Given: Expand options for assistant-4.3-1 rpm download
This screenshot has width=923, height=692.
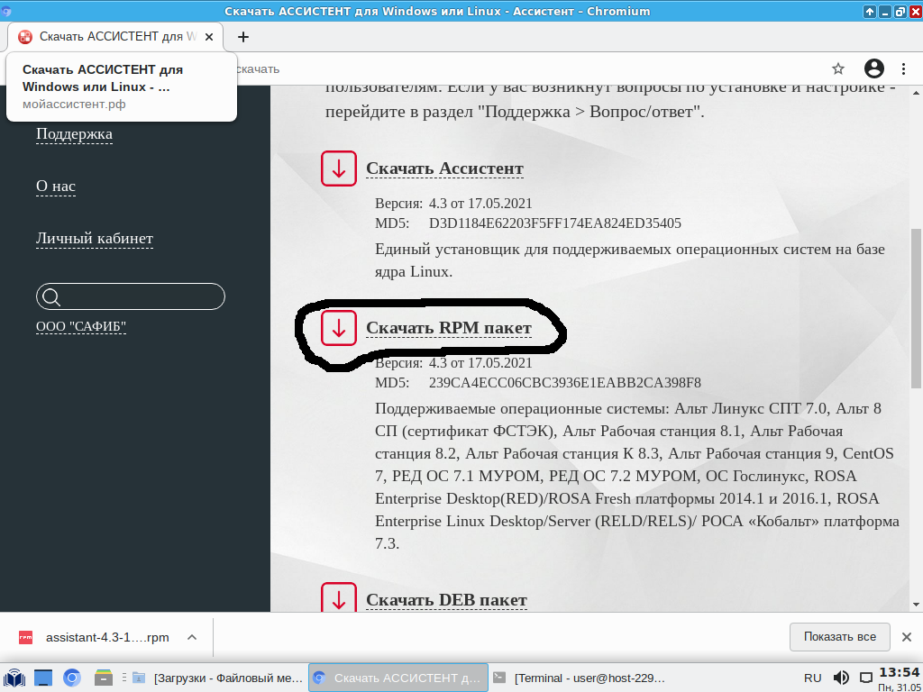Looking at the screenshot, I should click(192, 637).
